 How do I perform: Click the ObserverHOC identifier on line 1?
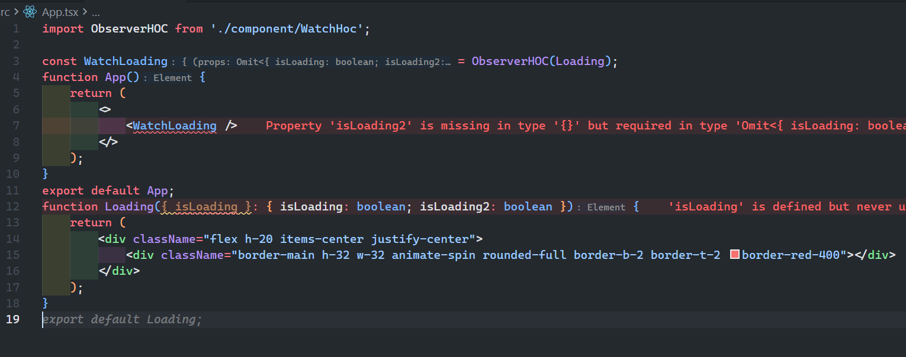click(x=129, y=28)
